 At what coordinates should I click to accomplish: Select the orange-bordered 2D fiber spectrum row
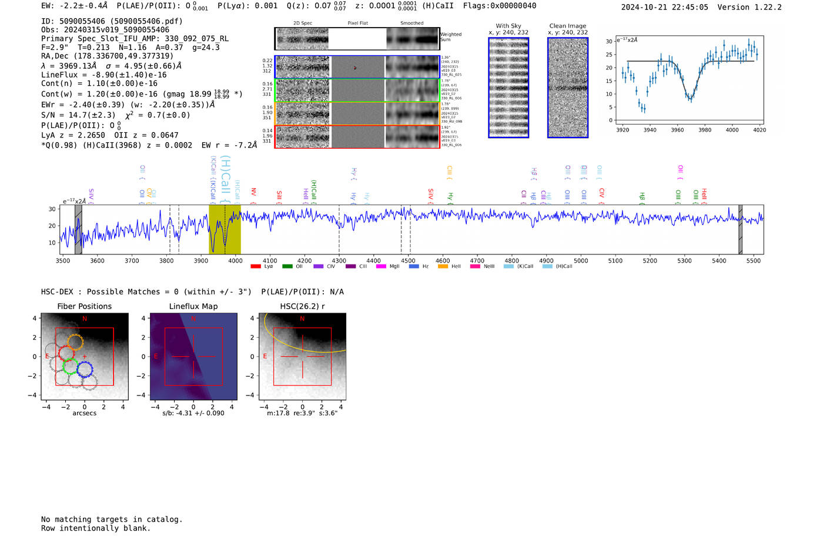pos(357,113)
